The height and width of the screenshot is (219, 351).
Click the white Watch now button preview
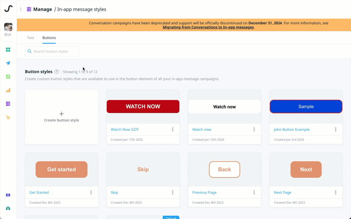(225, 107)
